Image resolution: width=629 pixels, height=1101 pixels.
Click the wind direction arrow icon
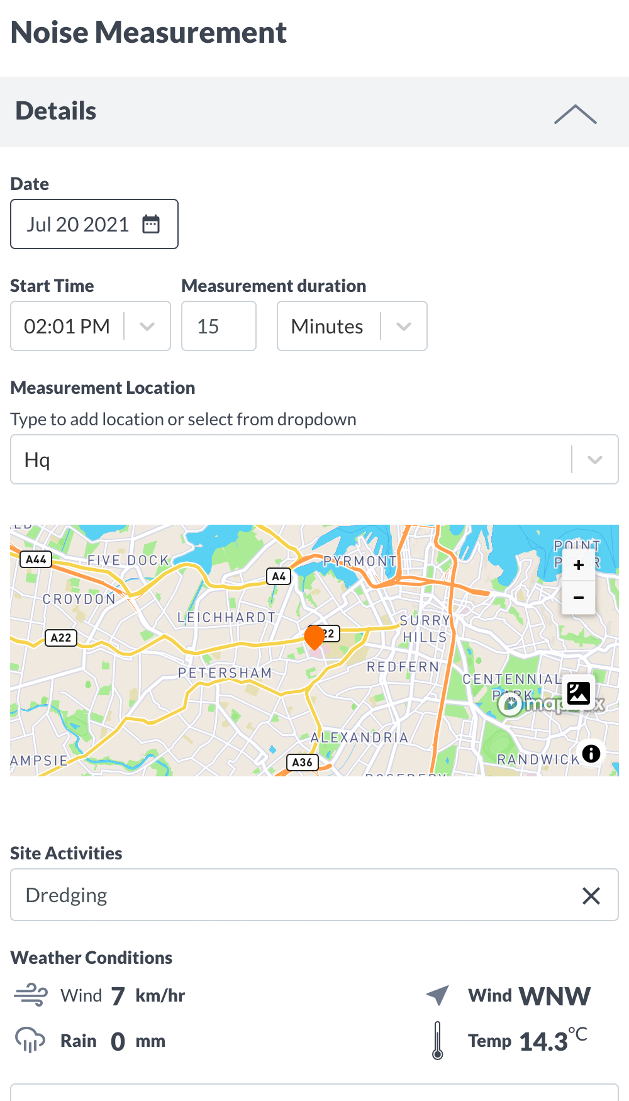click(438, 995)
